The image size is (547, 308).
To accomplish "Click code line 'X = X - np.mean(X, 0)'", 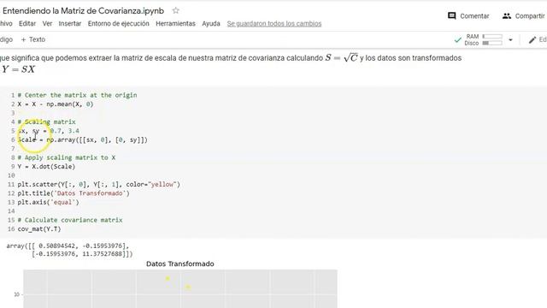I will [x=56, y=104].
